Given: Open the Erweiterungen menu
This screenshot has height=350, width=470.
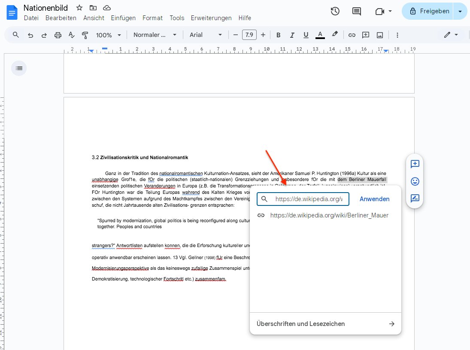Looking at the screenshot, I should click(x=211, y=18).
